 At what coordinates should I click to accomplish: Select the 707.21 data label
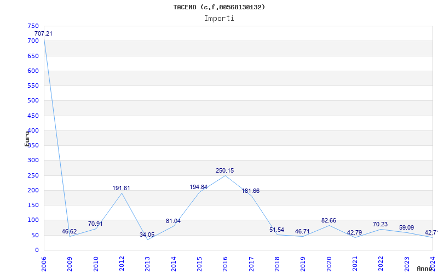43,33
